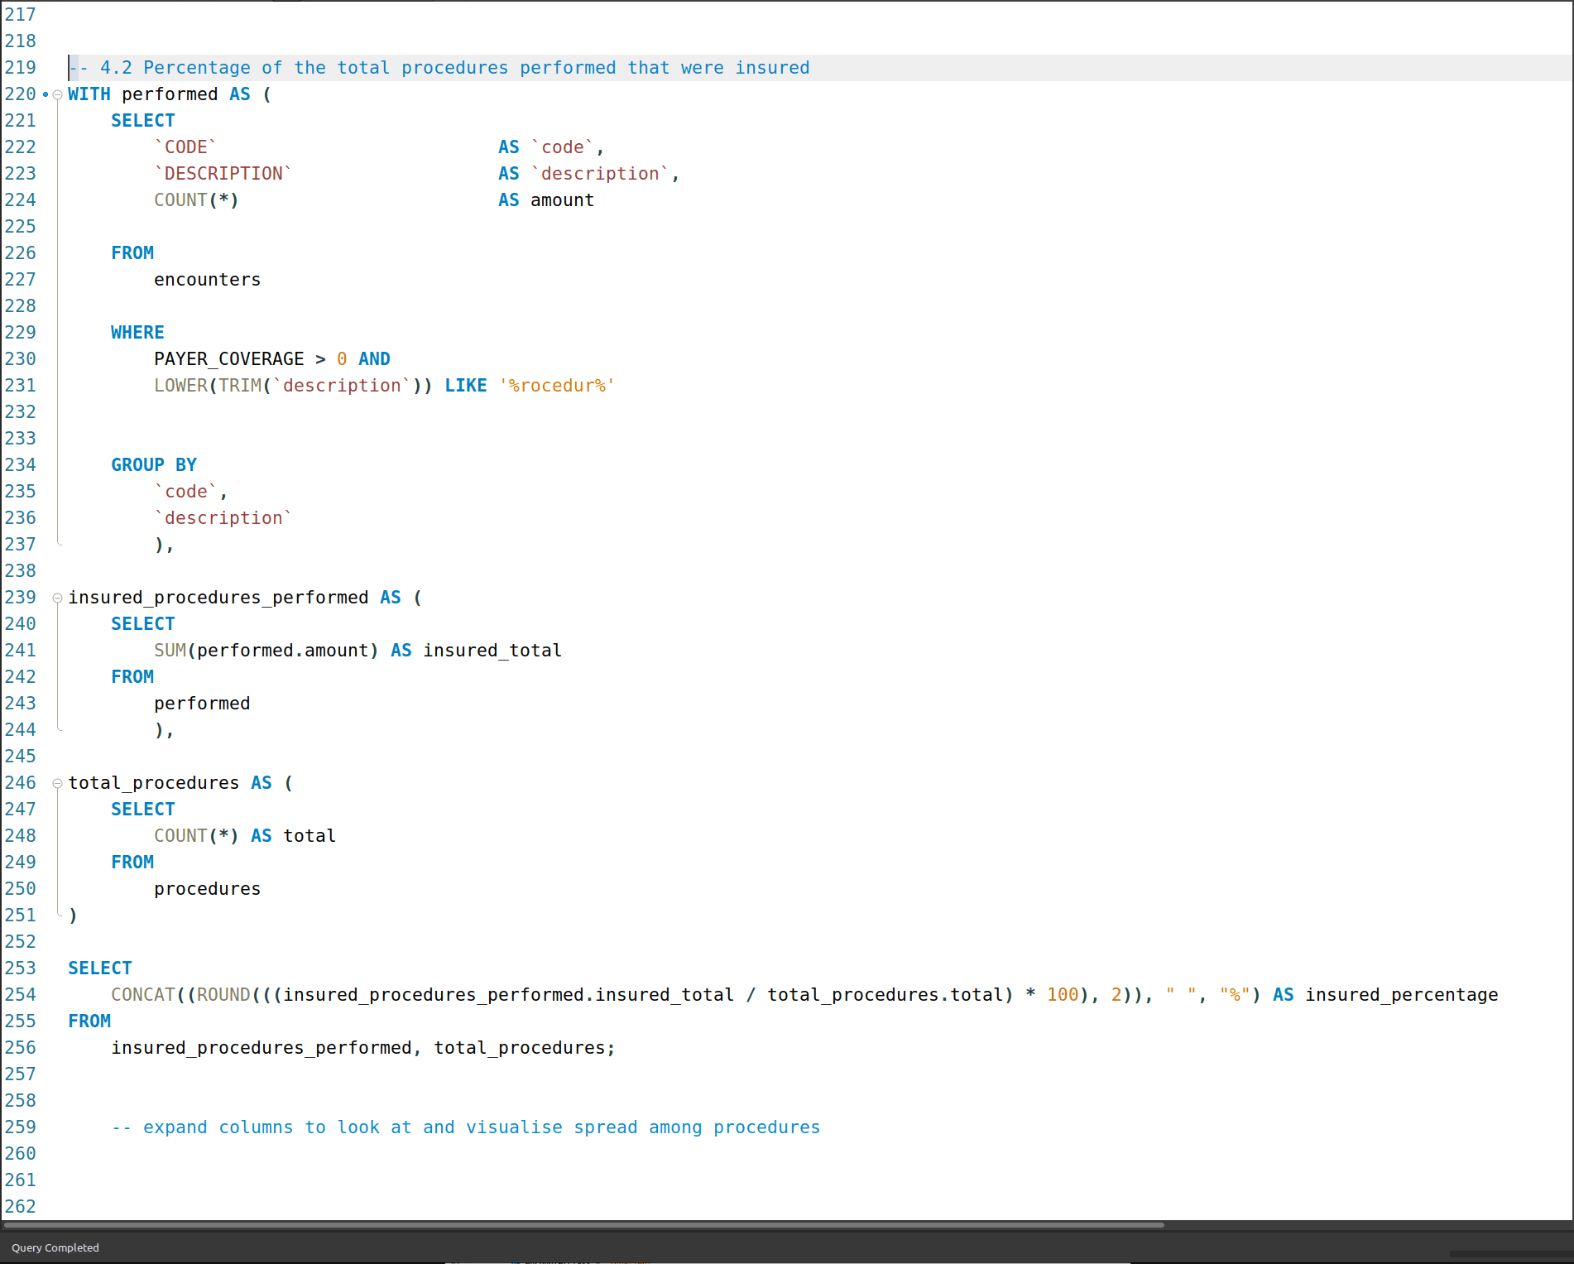Click the statement marker dot on line 220

[46, 94]
